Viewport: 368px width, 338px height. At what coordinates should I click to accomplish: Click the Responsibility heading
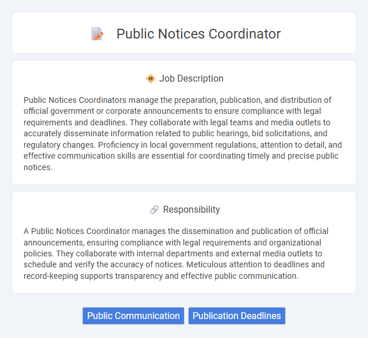tap(191, 209)
